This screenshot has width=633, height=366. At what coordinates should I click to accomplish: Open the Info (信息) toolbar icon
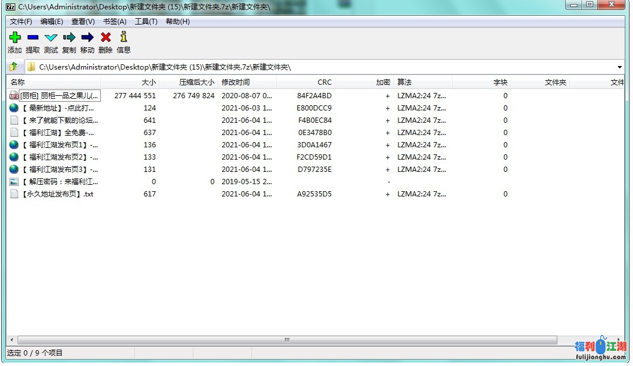[x=123, y=37]
